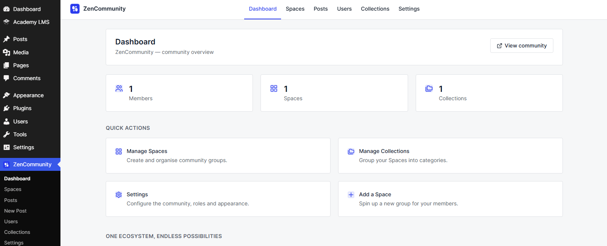Click the plus icon on Add a Space

(x=351, y=195)
